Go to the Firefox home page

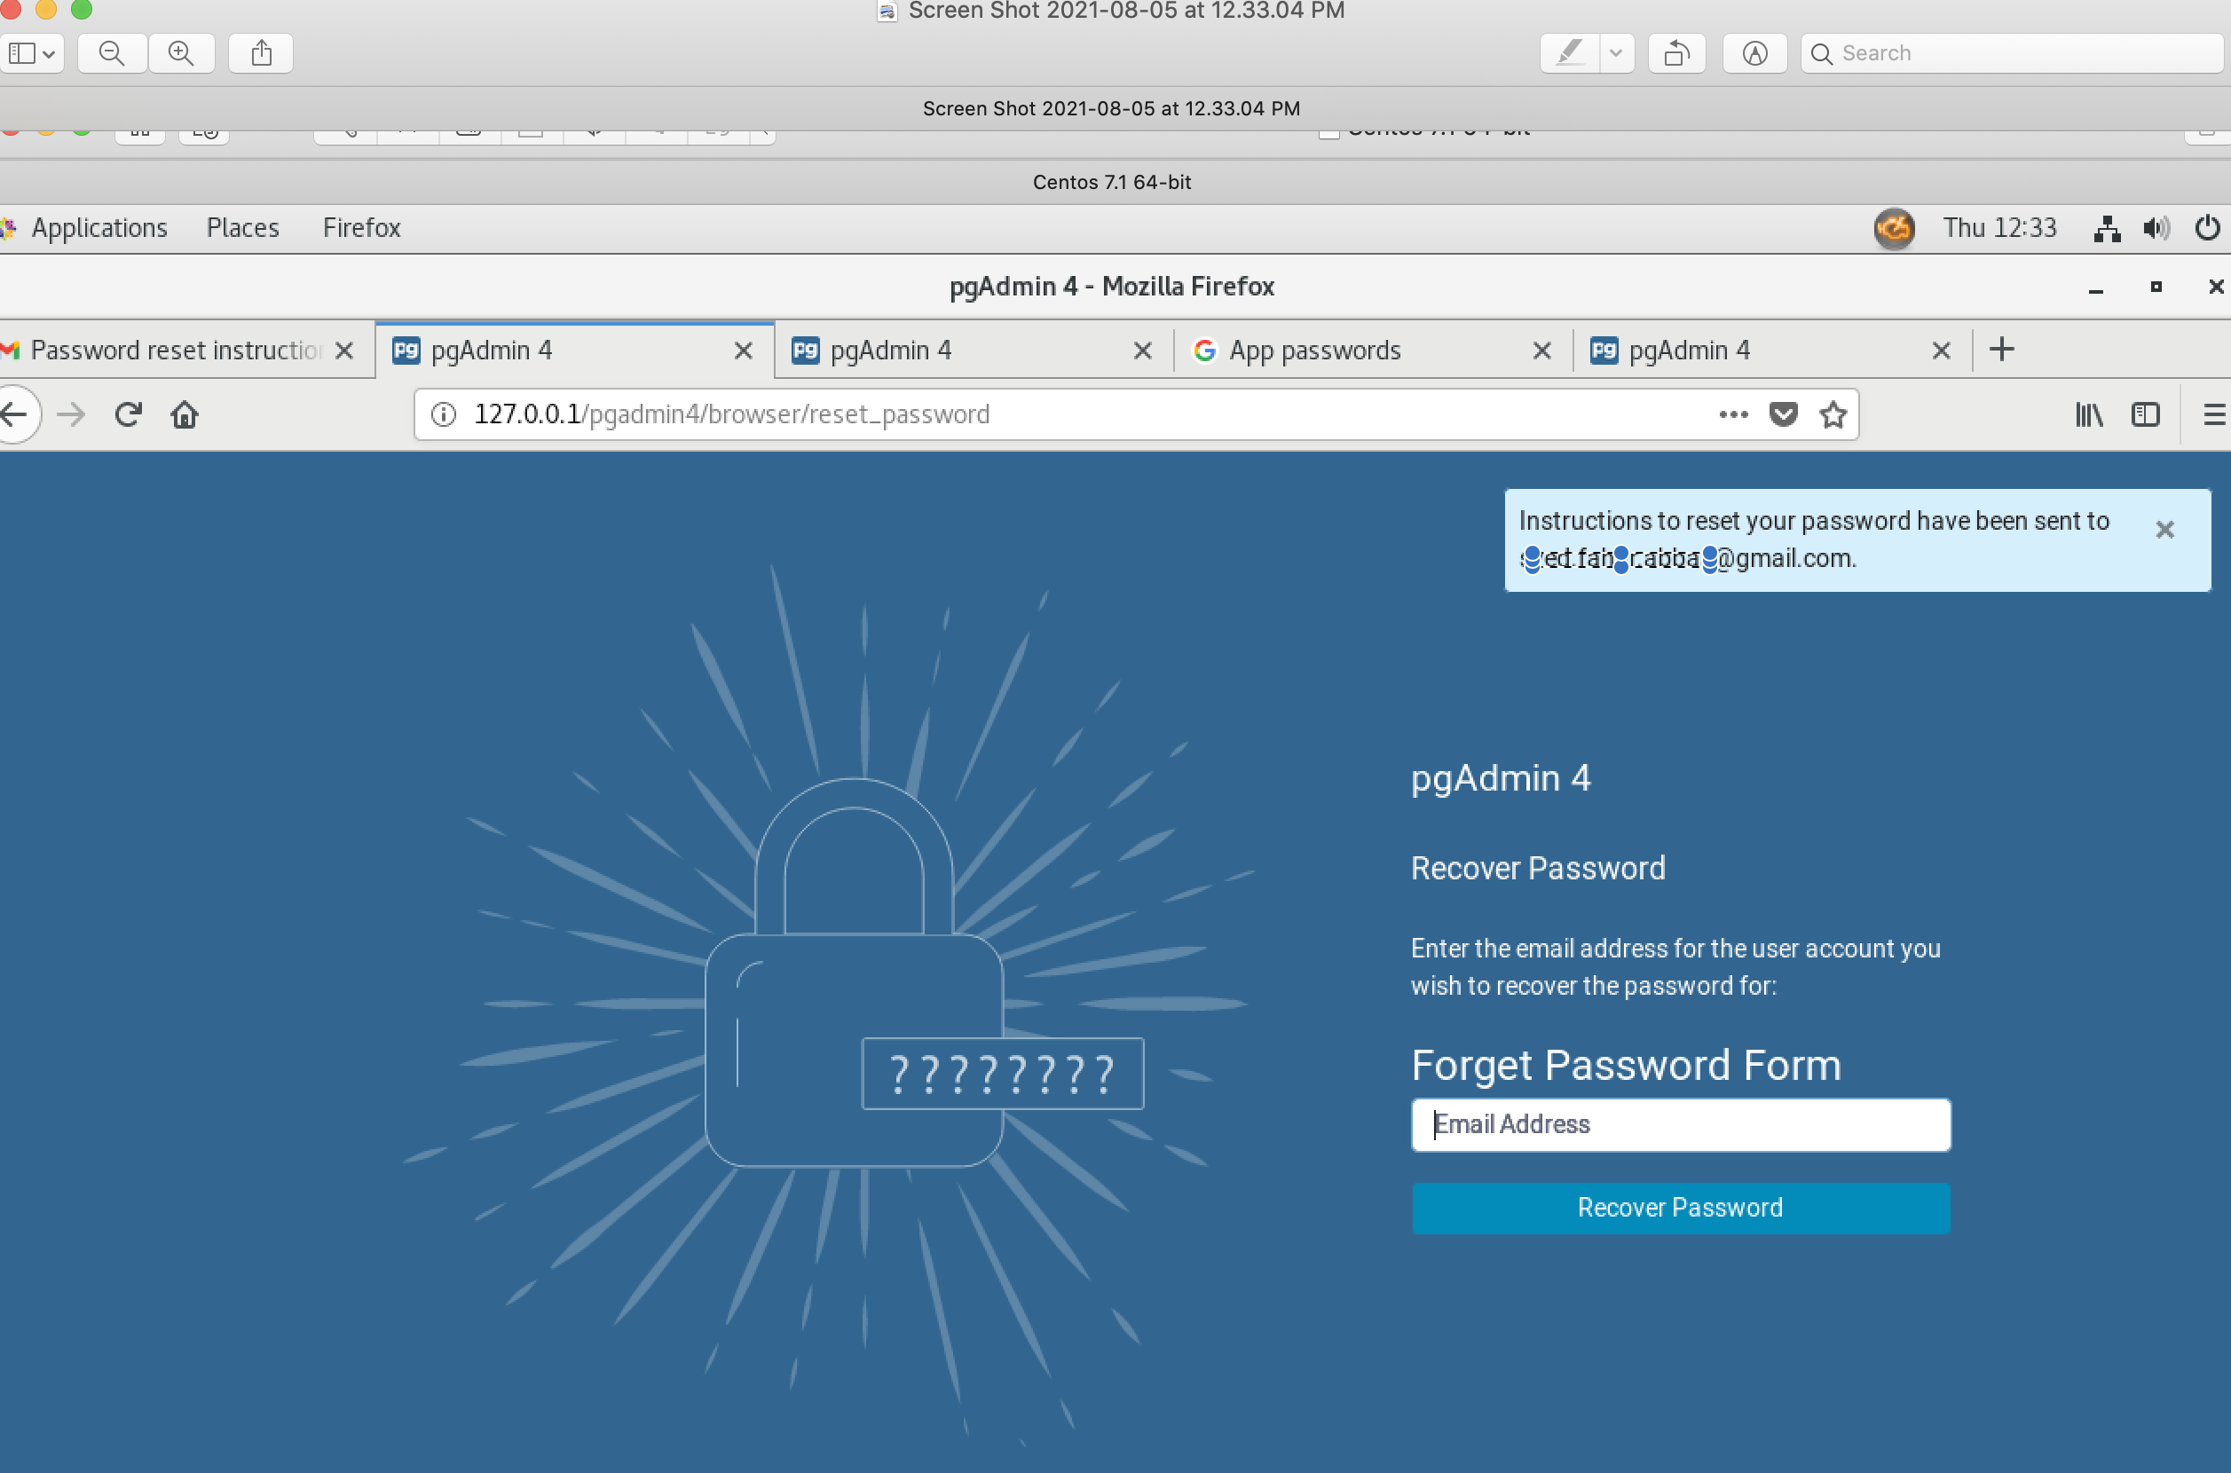point(184,414)
